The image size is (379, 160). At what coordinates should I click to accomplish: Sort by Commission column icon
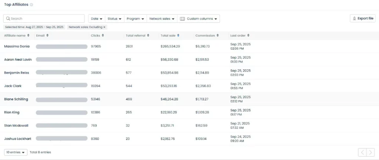217,36
